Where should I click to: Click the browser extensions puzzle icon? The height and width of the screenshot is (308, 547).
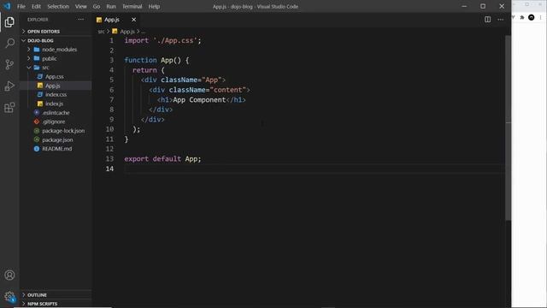pyautogui.click(x=522, y=17)
